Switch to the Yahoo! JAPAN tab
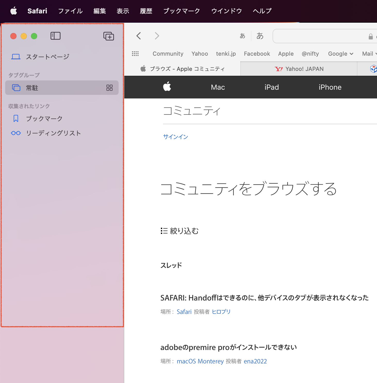This screenshot has height=383, width=377. [299, 69]
